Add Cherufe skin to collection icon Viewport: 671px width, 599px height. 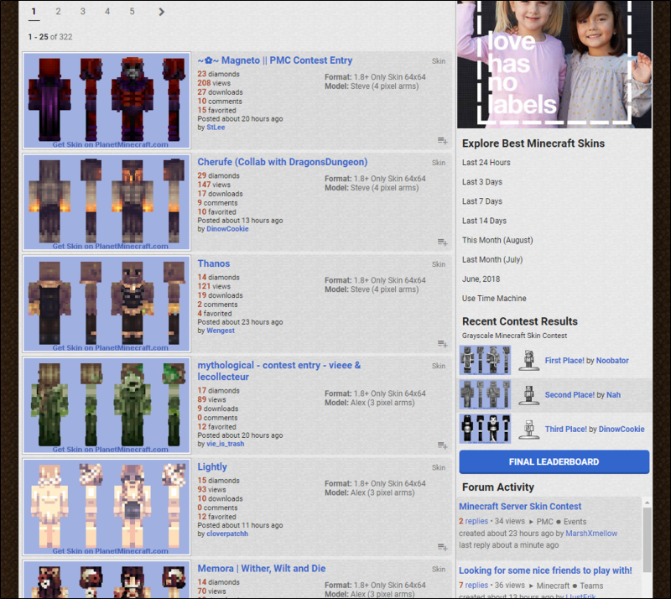pos(443,242)
